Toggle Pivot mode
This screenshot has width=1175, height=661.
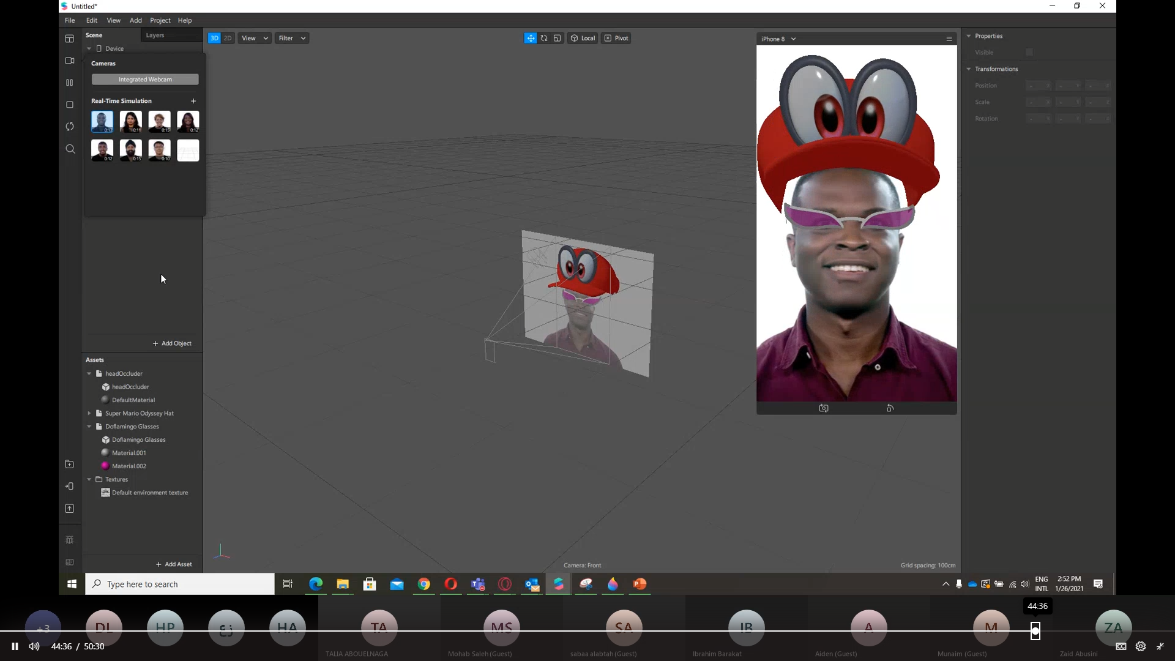tap(616, 38)
